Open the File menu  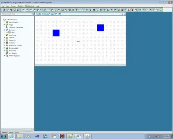3,6
